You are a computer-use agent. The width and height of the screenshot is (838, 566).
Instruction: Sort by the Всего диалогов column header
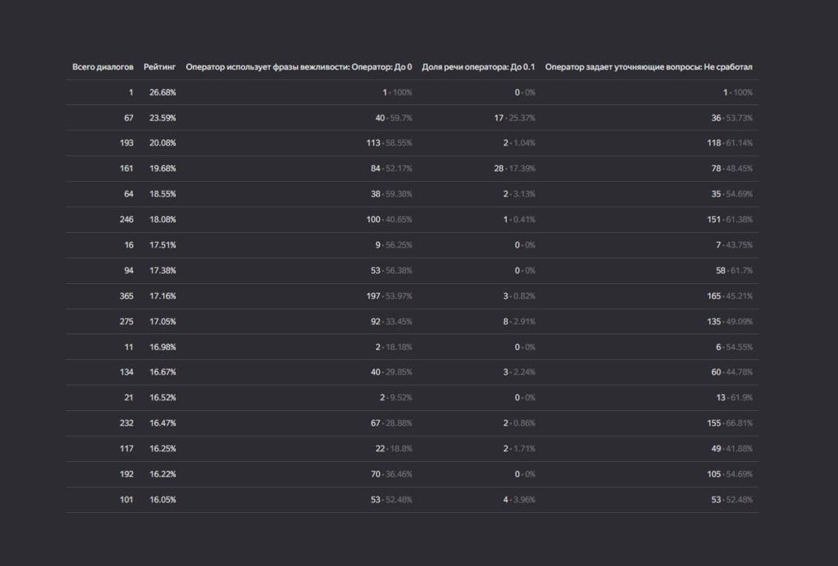click(103, 67)
